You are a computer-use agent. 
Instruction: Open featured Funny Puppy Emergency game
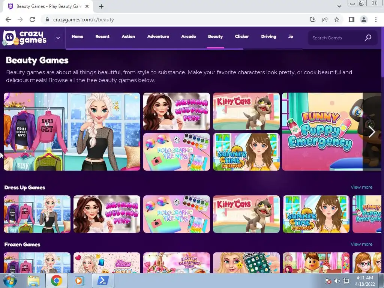point(322,132)
